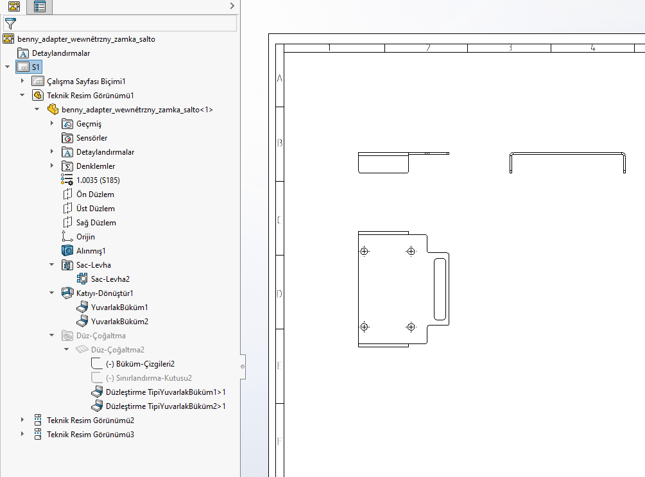Click the Büküm-Çizgileri2 sketch icon
This screenshot has width=645, height=477.
coord(96,364)
